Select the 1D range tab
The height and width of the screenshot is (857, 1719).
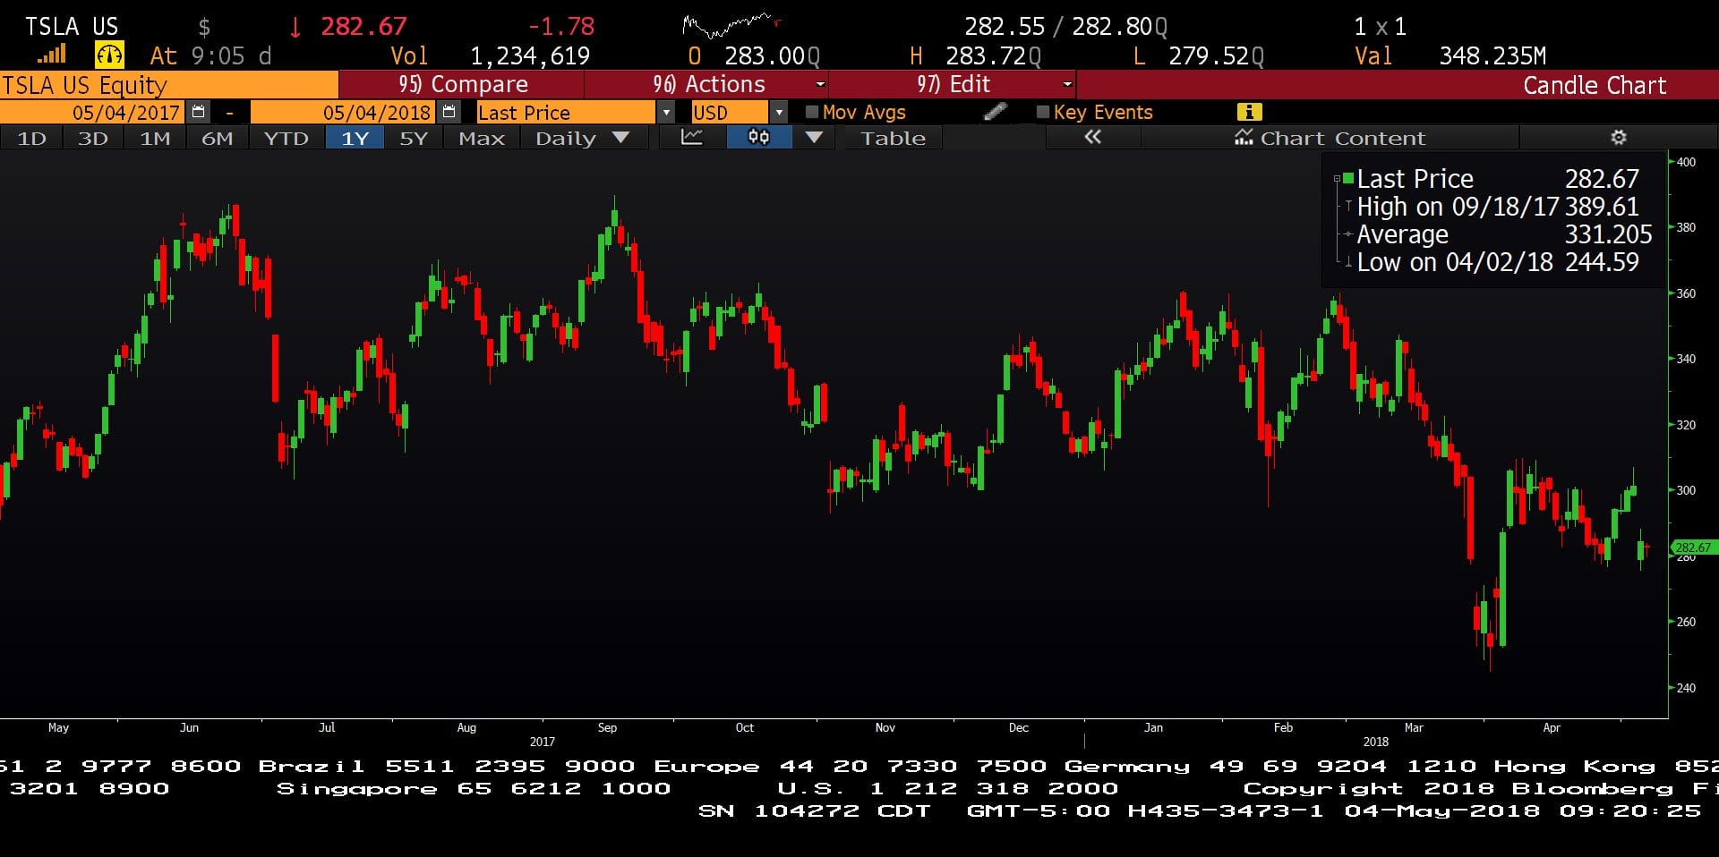pos(32,138)
